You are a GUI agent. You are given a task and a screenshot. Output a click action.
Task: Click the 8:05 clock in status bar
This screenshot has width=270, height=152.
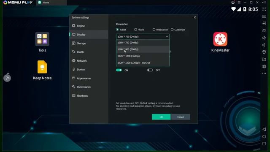coord(253,9)
